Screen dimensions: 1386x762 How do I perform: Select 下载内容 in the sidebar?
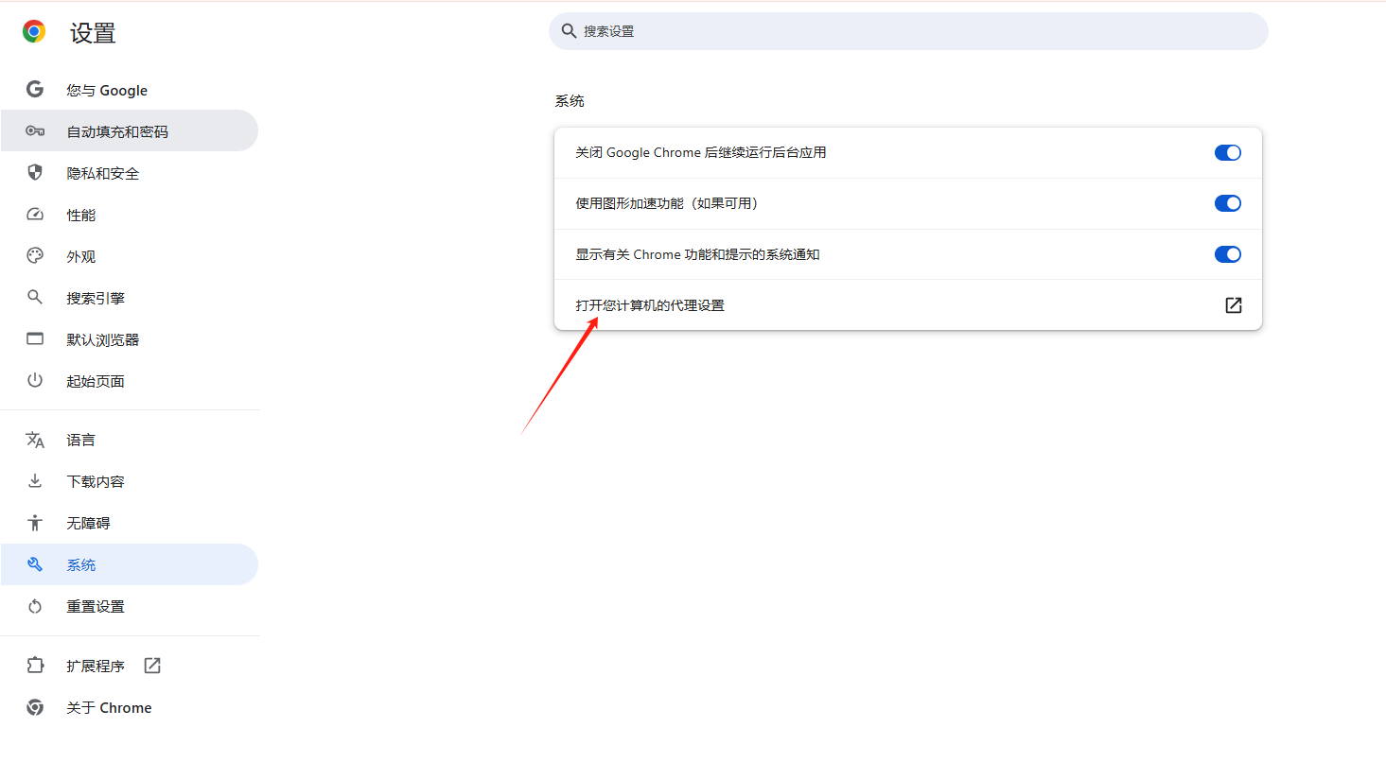pyautogui.click(x=129, y=481)
